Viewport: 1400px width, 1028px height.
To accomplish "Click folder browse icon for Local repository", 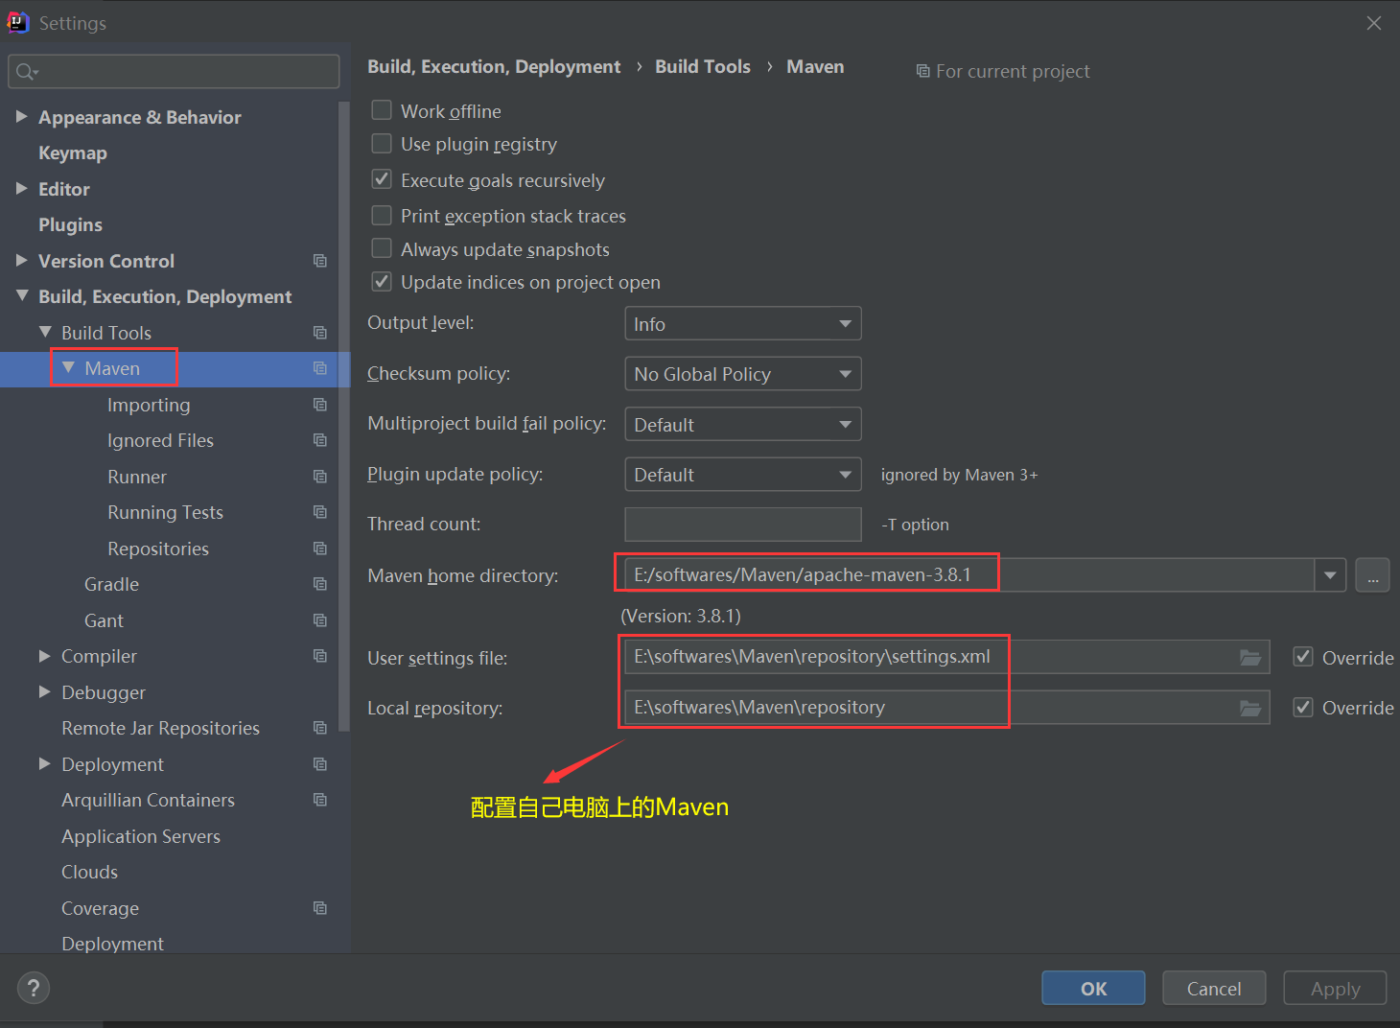I will click(1250, 708).
